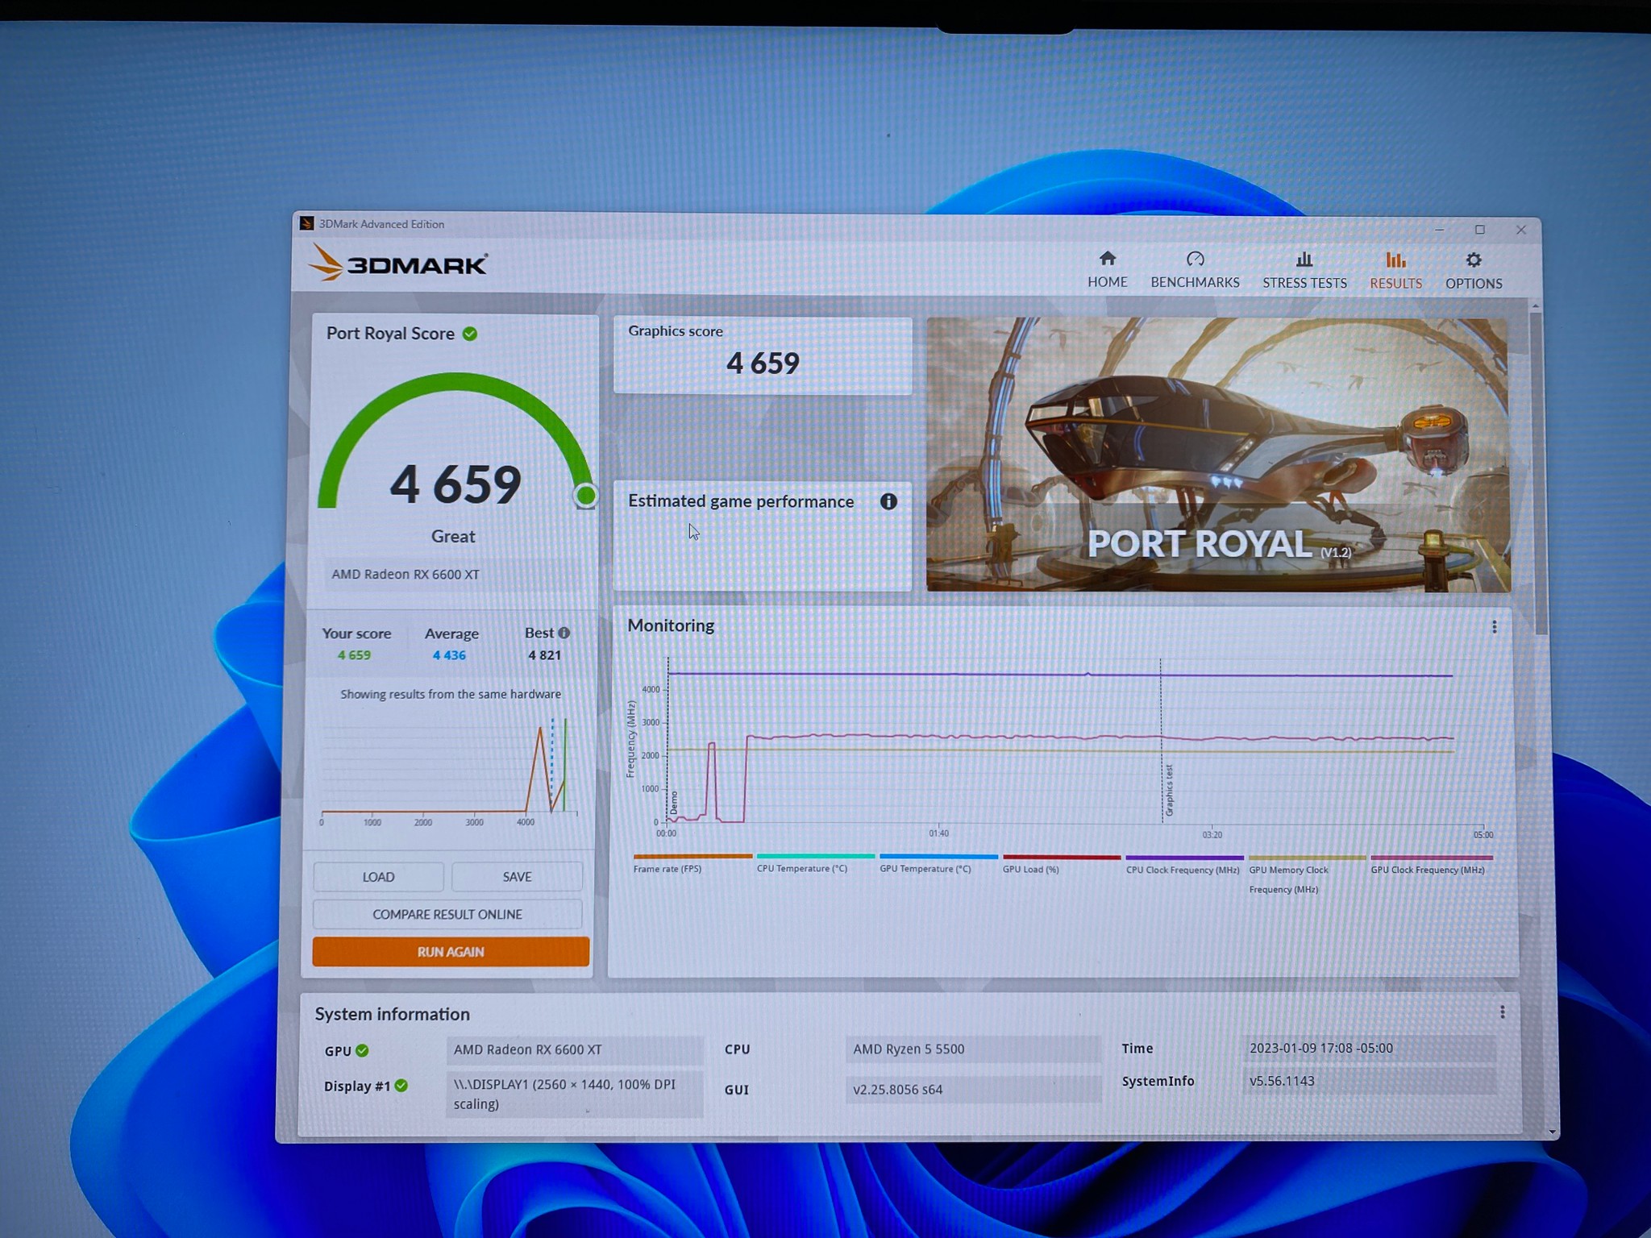Toggle Frame rate (FPS) legend series
This screenshot has height=1238, width=1651.
692,864
